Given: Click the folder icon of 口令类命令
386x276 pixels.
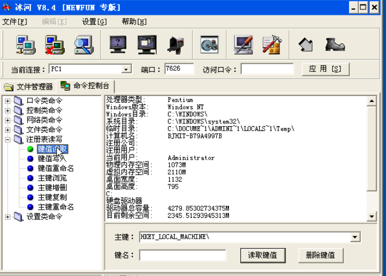Looking at the screenshot, I should 19,100.
